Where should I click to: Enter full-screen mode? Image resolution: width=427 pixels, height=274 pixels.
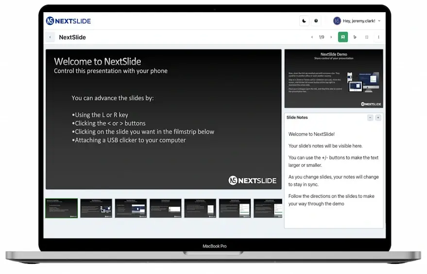click(x=367, y=37)
